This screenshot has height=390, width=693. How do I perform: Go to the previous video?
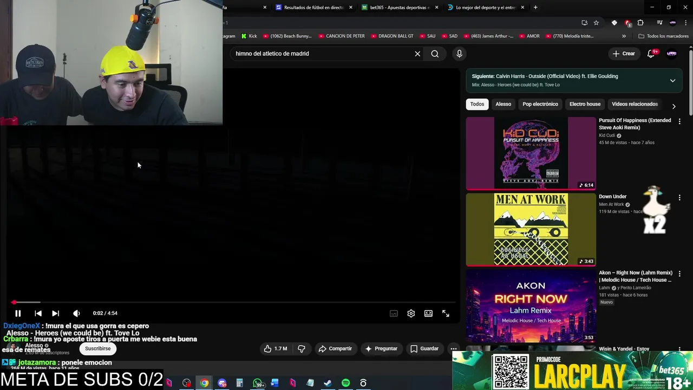click(x=38, y=313)
